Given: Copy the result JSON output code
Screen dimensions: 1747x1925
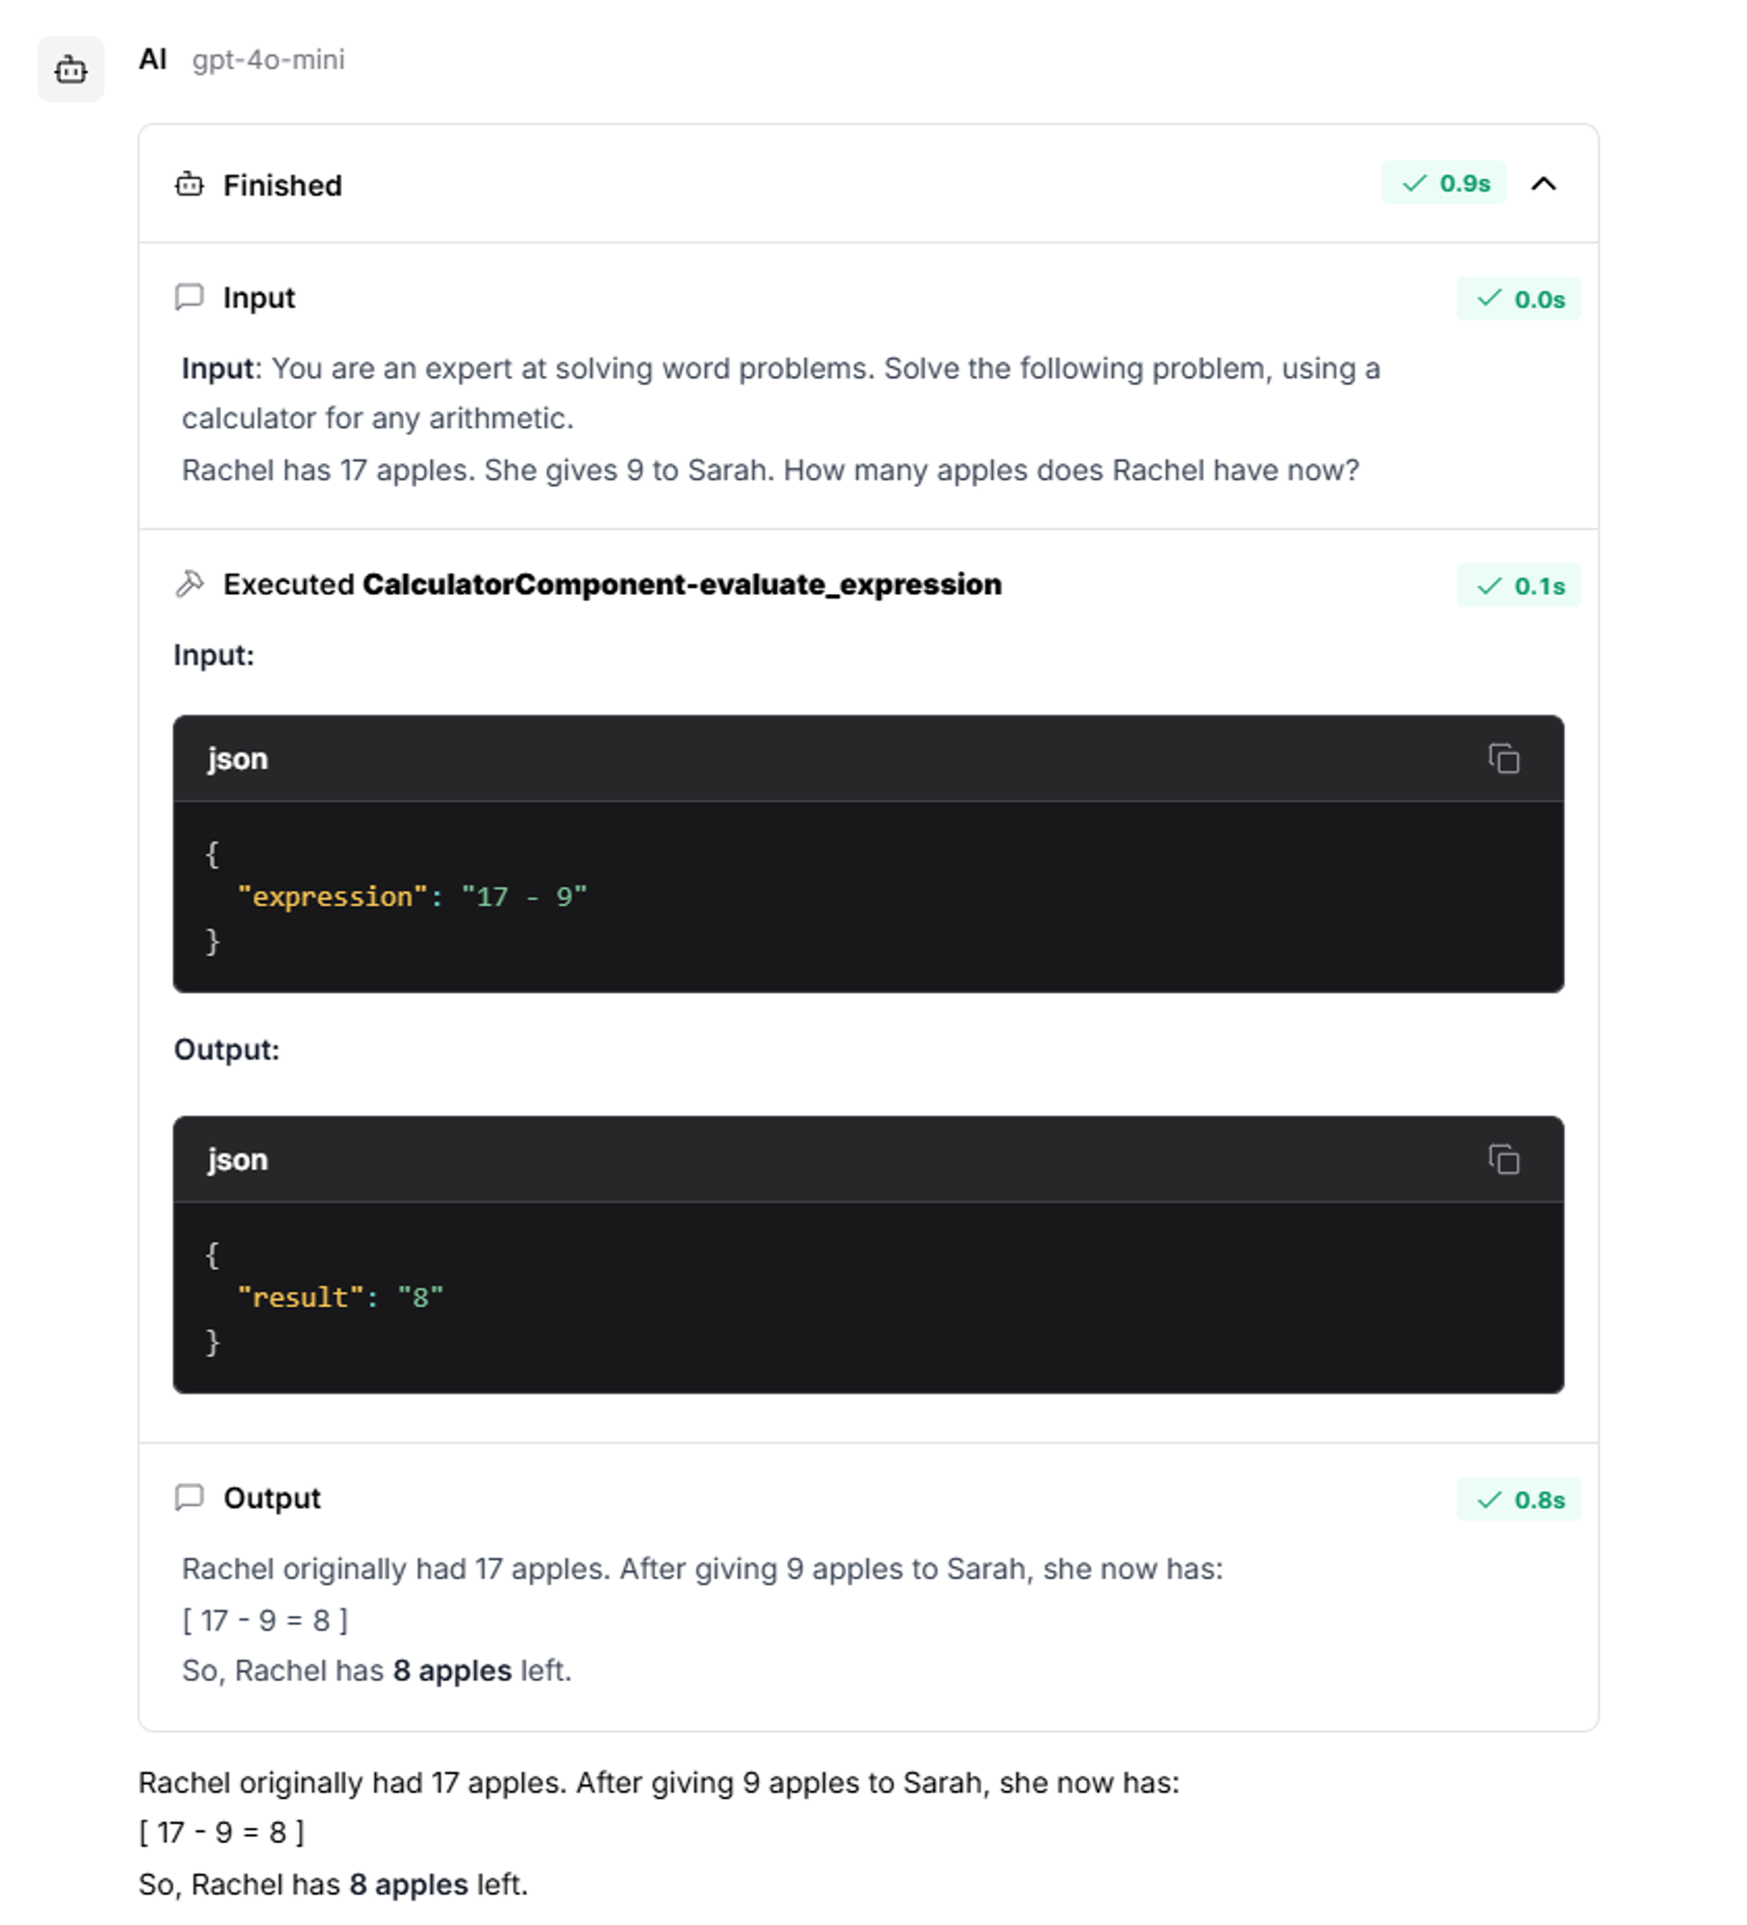Looking at the screenshot, I should click(1502, 1159).
